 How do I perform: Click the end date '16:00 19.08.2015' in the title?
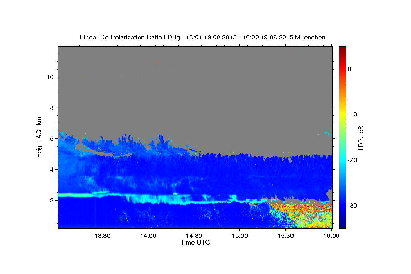267,37
